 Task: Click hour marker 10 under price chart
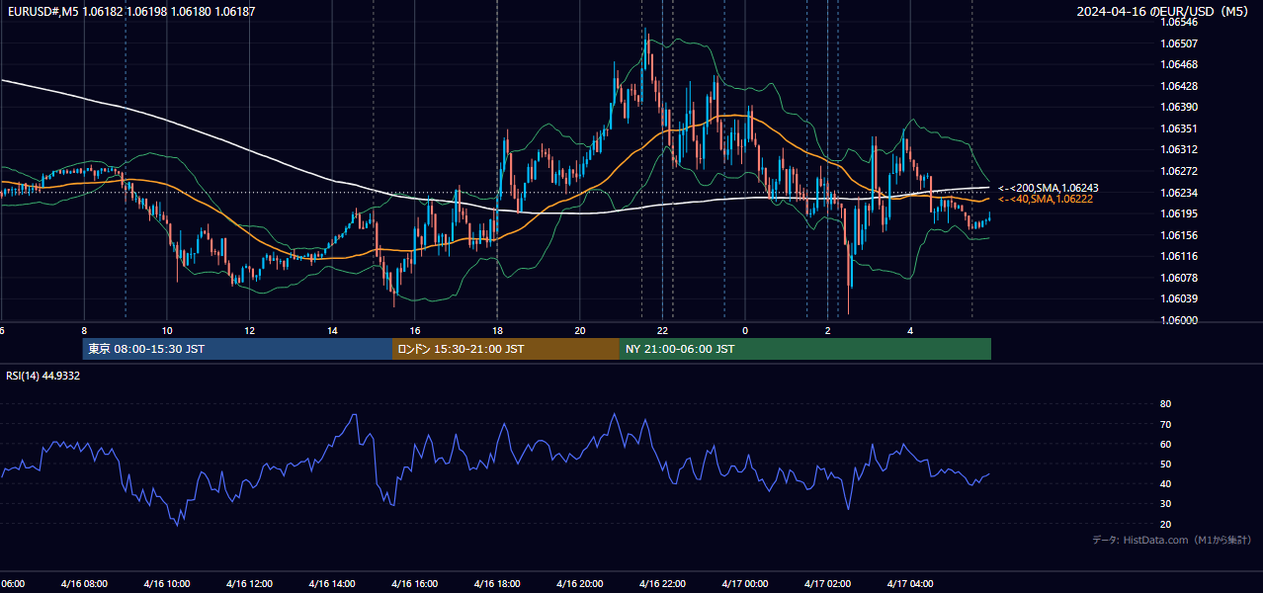(167, 330)
